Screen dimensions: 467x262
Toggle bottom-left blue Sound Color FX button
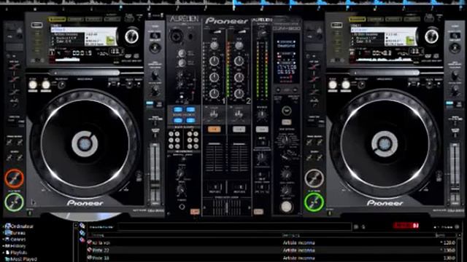point(178,120)
